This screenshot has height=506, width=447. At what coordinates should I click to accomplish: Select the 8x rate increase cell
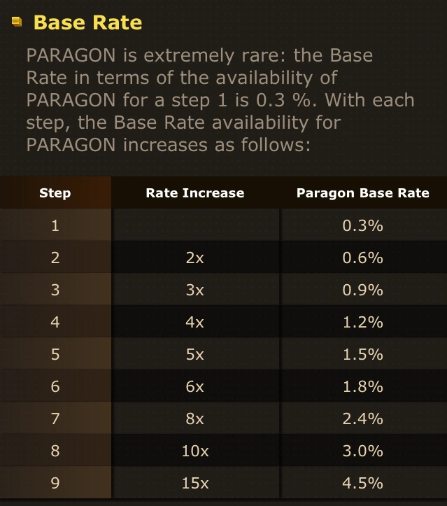[195, 419]
